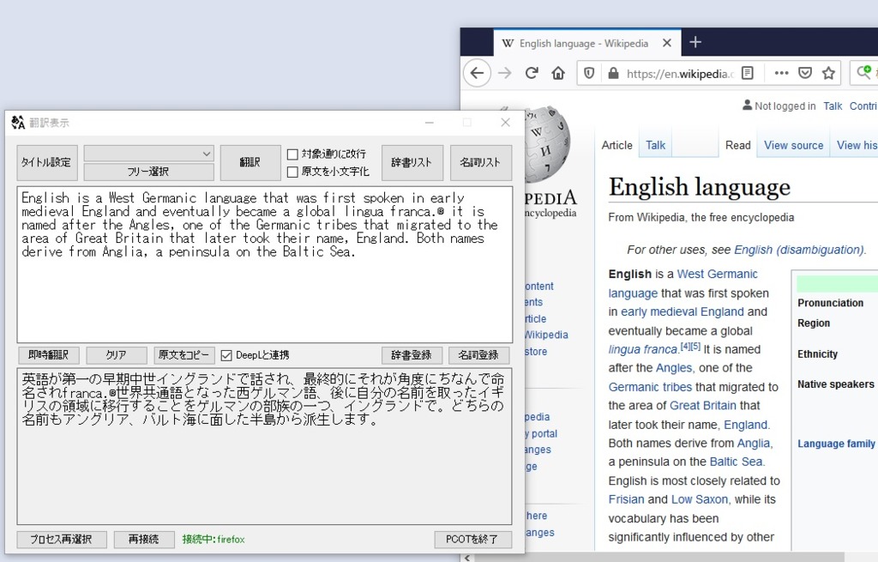
Task: Open page actions three-dot menu
Action: (x=781, y=73)
